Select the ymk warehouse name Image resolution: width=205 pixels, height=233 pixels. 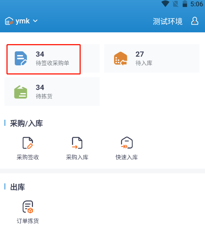coord(22,21)
